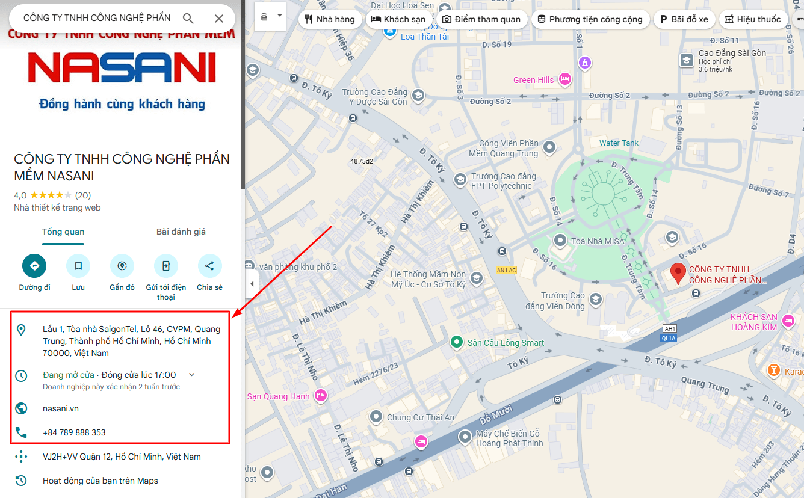Filter by Bãi đỗ xe chip
The image size is (804, 498).
pos(684,19)
